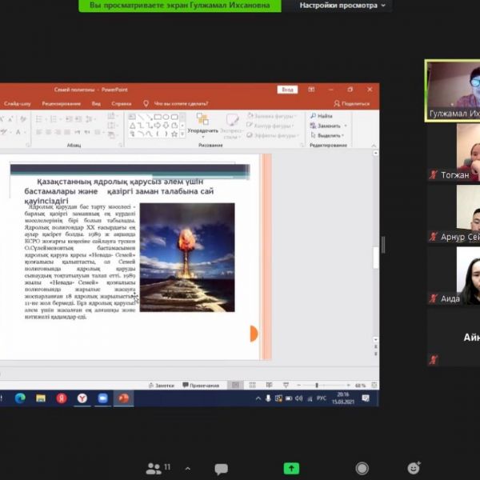Click the Найти (Find) tool in ribbon
Viewport: 480px width, 480px height.
pos(324,116)
